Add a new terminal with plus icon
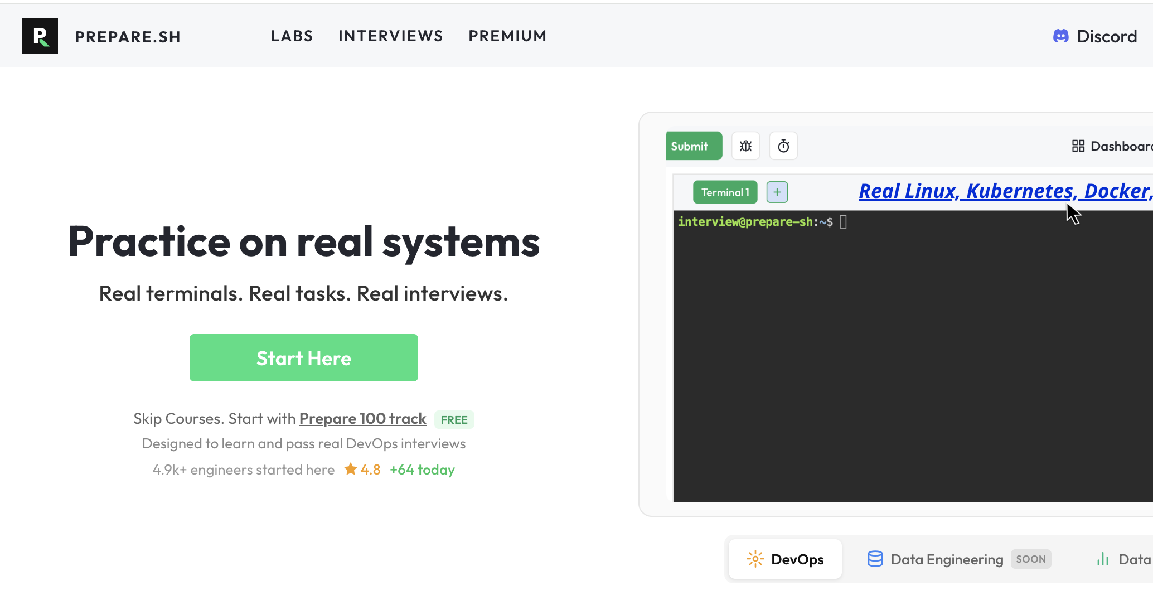This screenshot has height=600, width=1153. click(x=777, y=192)
